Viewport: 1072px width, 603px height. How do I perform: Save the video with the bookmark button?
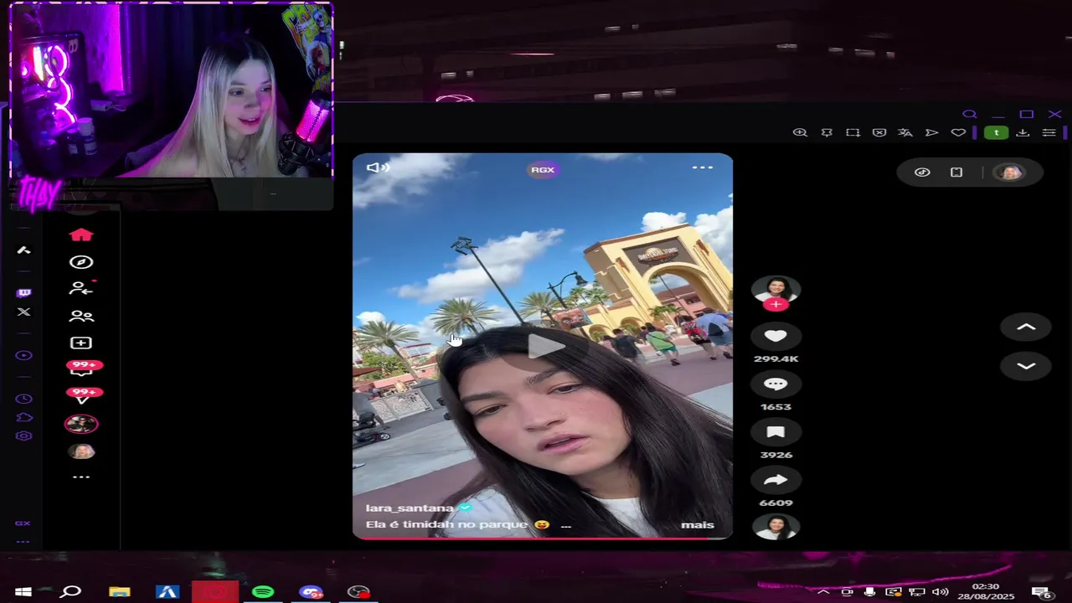(776, 432)
